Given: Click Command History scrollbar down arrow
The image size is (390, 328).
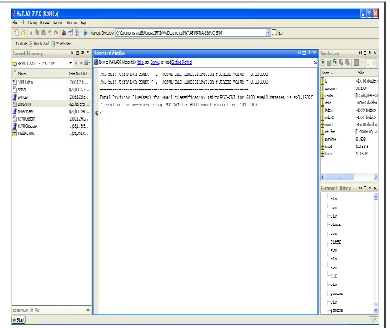Looking at the screenshot, I should point(376,311).
